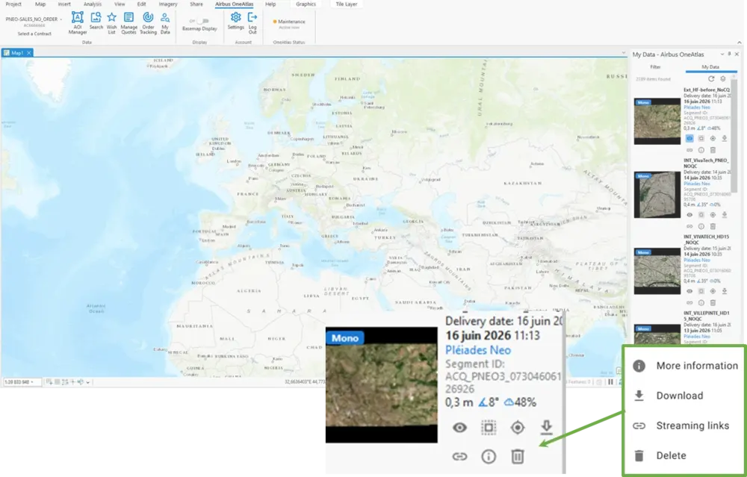The image size is (747, 477).
Task: Switch to the Filter tab in My Data pane
Action: 656,67
